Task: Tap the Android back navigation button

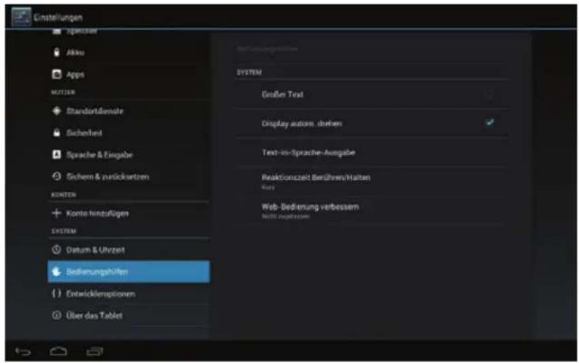Action: point(23,351)
